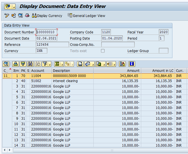Viewport: 188px width, 154px height.
Task: Click the Document Number input field
Action: point(47,32)
